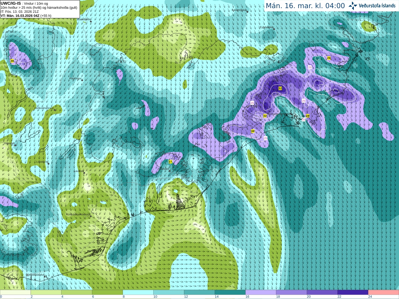Click the Laufafell station label
399x299 pixels.
click(79, 171)
